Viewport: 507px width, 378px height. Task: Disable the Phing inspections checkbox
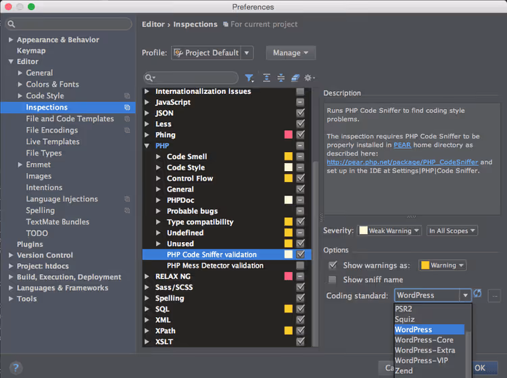click(300, 135)
